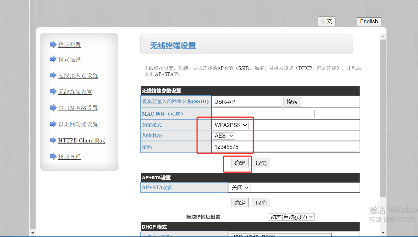This screenshot has width=418, height=237.
Task: Expand the 加密算法 AES dropdown
Action: [224, 136]
